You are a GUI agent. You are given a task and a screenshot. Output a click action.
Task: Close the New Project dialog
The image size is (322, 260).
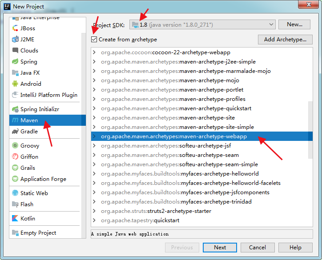coord(309,4)
